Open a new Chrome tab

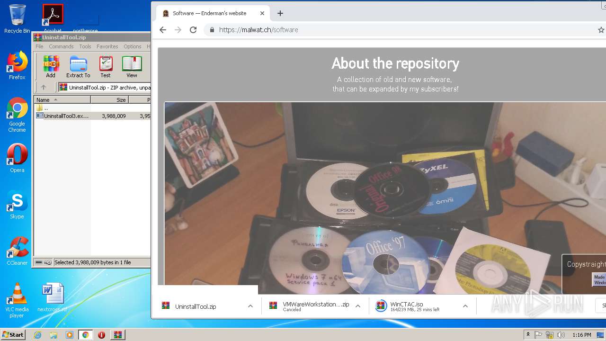(x=280, y=13)
